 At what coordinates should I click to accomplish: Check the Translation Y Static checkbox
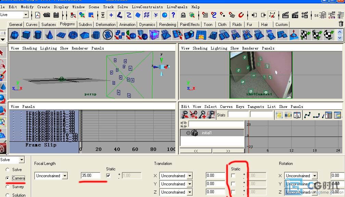click(233, 184)
